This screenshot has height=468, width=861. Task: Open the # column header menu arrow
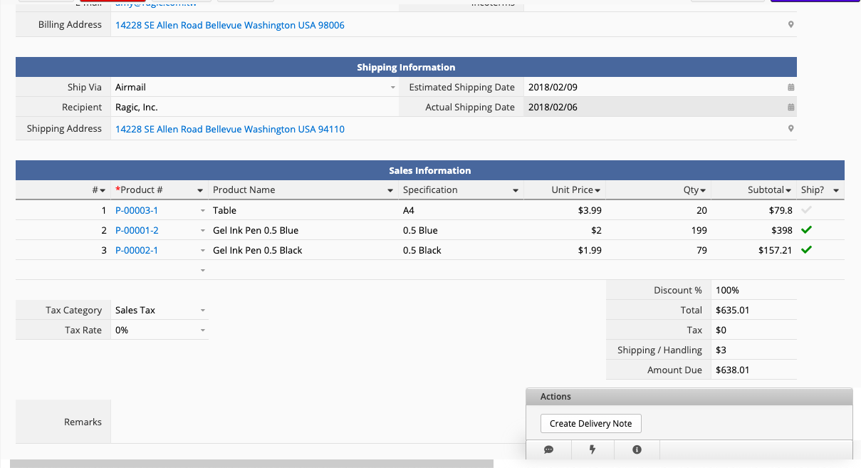tap(103, 191)
